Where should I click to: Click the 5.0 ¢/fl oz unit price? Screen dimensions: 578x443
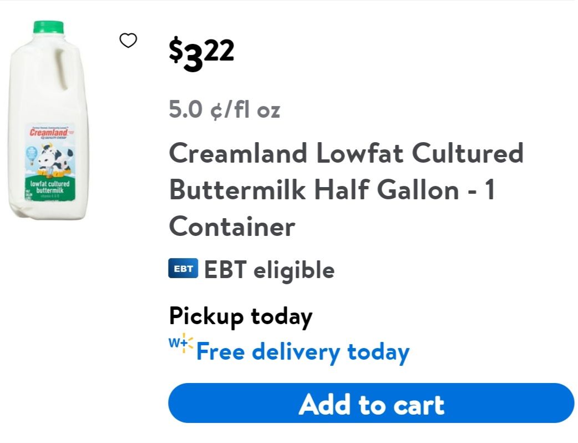pos(225,109)
